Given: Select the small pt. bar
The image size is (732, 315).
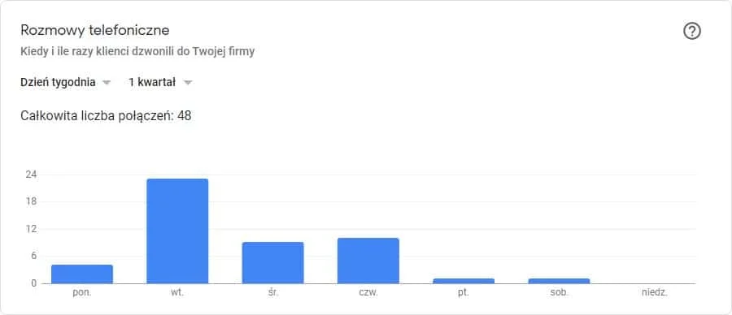Looking at the screenshot, I should [x=464, y=281].
